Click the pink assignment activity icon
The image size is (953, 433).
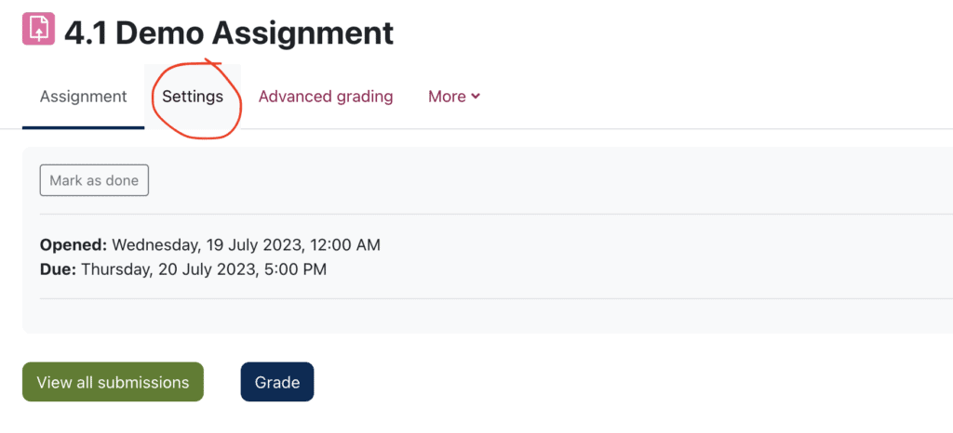pos(39,29)
